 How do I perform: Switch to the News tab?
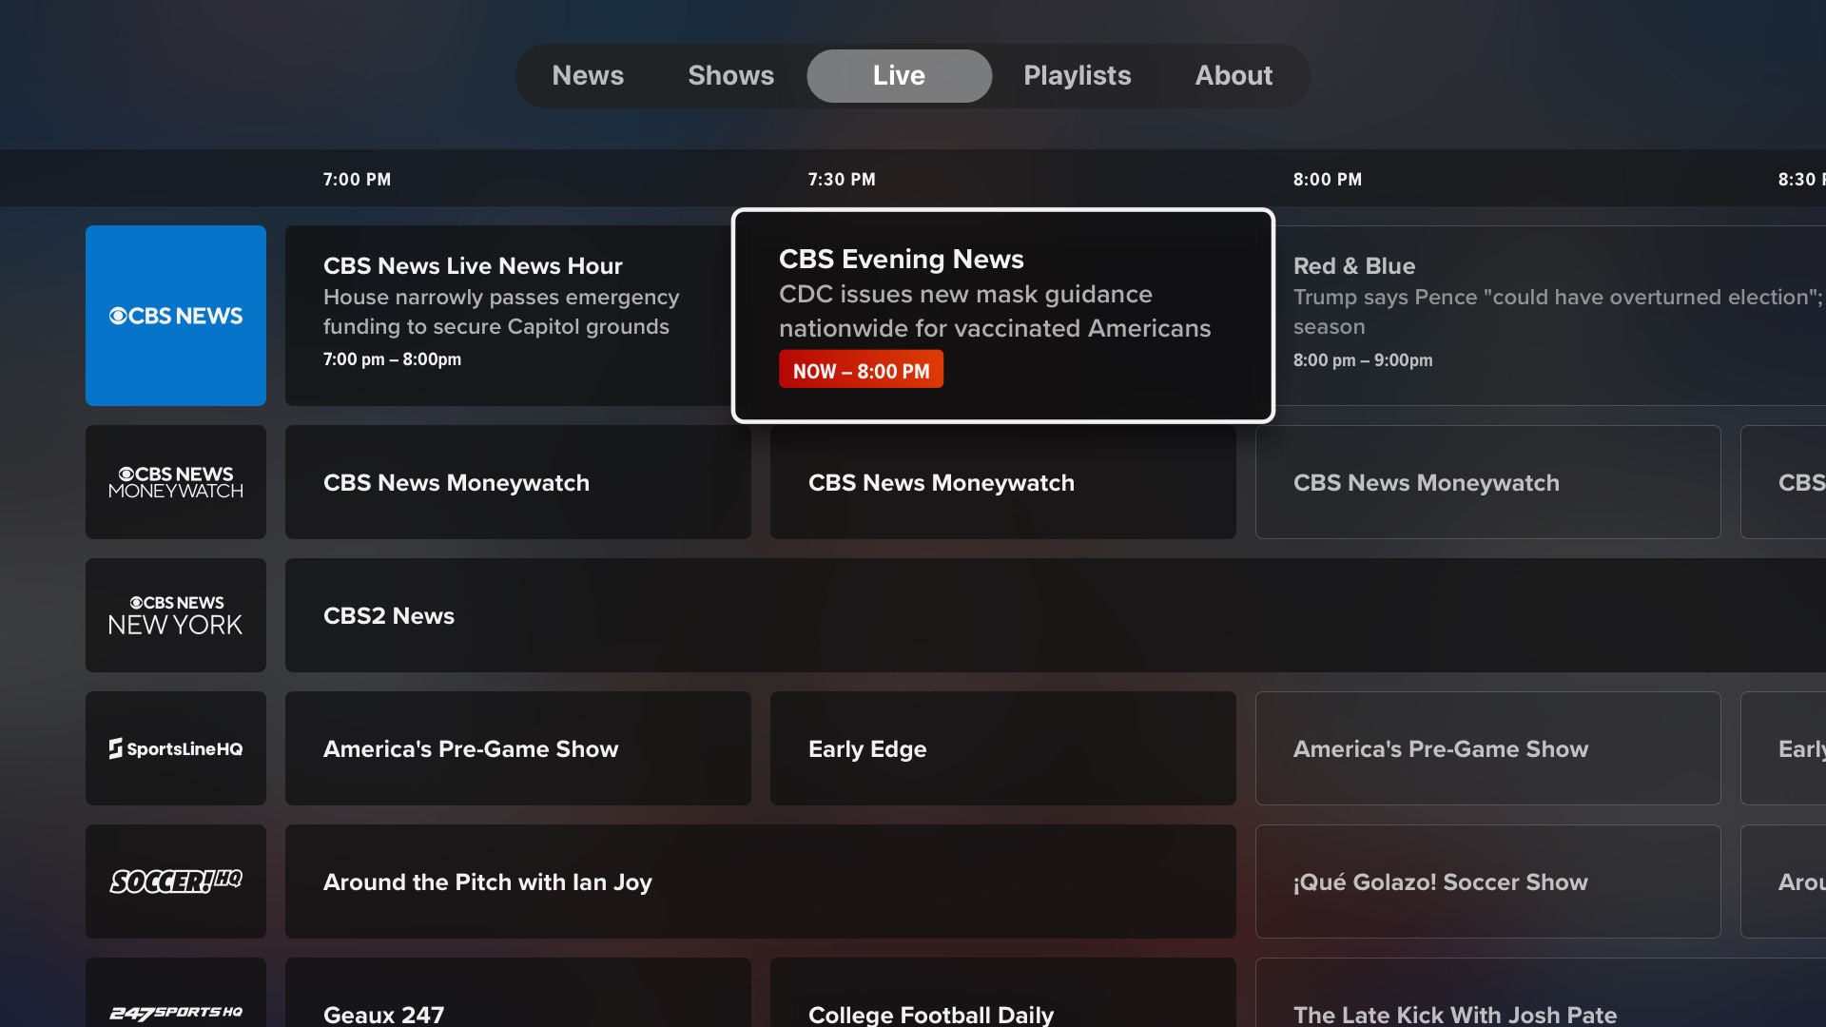tap(588, 75)
